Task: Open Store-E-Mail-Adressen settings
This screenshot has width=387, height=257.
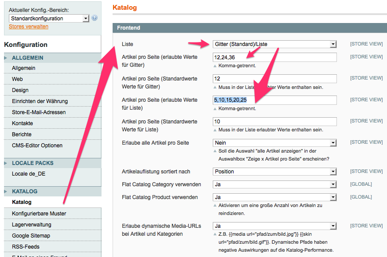Action: coord(39,112)
